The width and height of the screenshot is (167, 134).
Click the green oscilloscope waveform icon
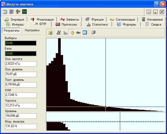25,12
